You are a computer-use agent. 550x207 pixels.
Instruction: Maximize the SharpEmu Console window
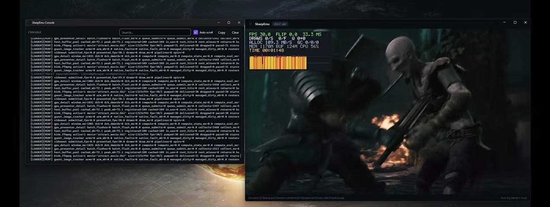click(x=229, y=22)
